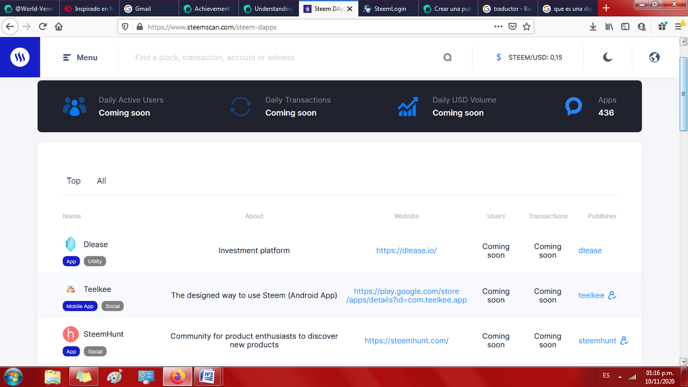Reload the page in Firefox
Image resolution: width=688 pixels, height=387 pixels.
pos(42,26)
